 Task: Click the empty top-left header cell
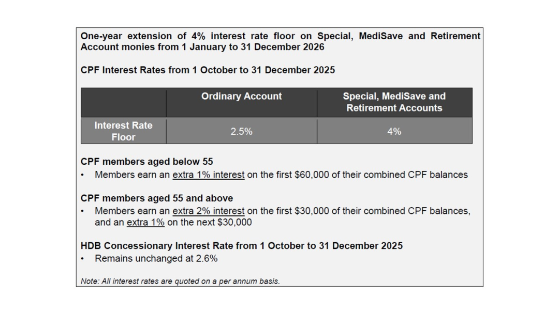click(123, 102)
